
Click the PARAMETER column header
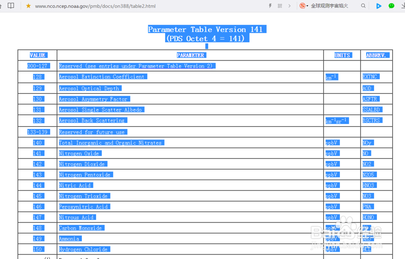tap(190, 55)
